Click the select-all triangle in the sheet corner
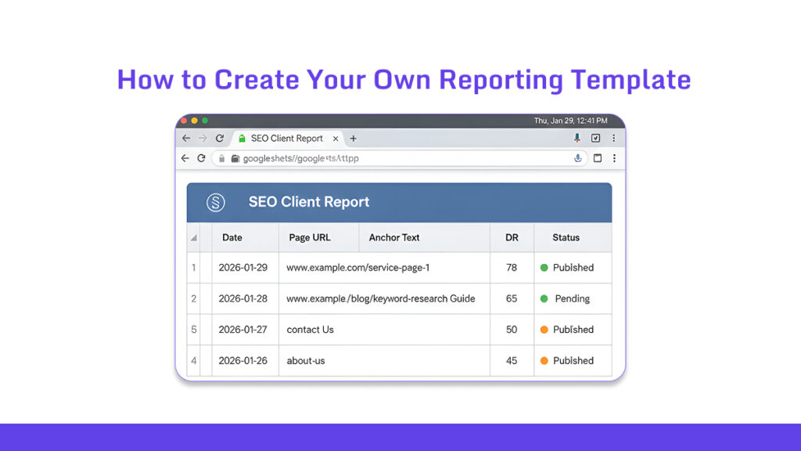Screen dimensions: 801x451 point(194,237)
